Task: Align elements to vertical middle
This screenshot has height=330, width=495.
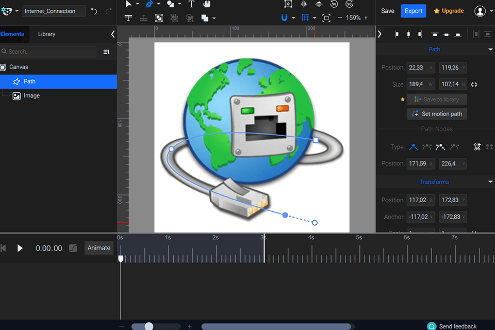Action: point(447,35)
